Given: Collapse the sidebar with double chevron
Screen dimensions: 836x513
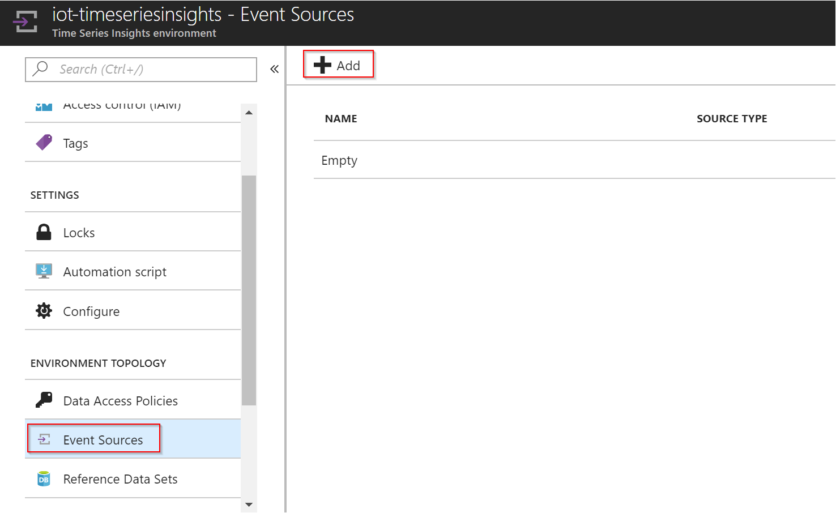Looking at the screenshot, I should tap(274, 69).
